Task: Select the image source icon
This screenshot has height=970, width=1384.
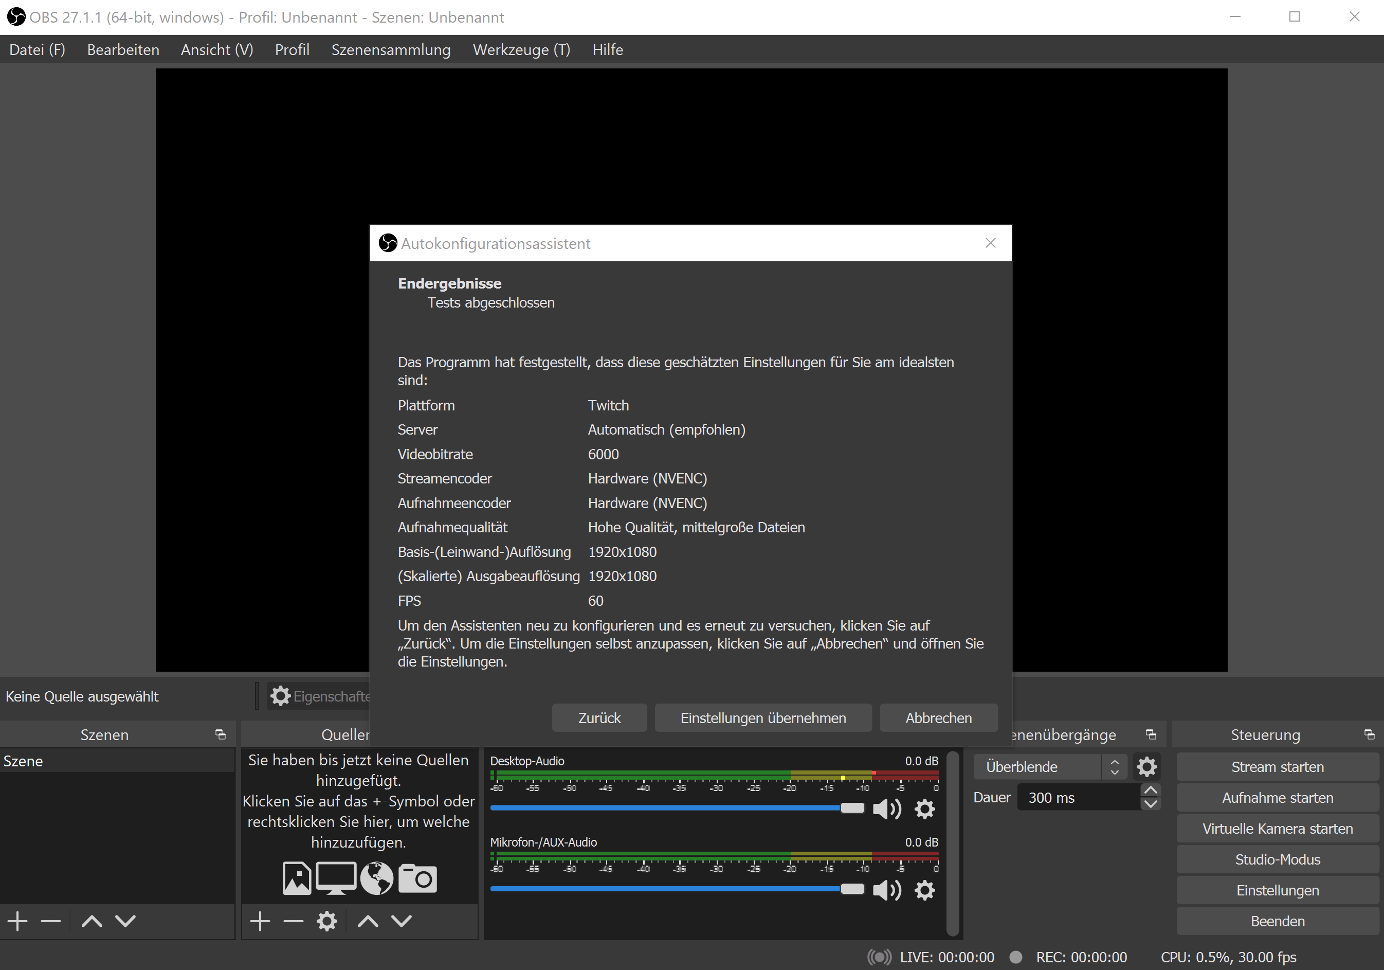Action: point(297,878)
